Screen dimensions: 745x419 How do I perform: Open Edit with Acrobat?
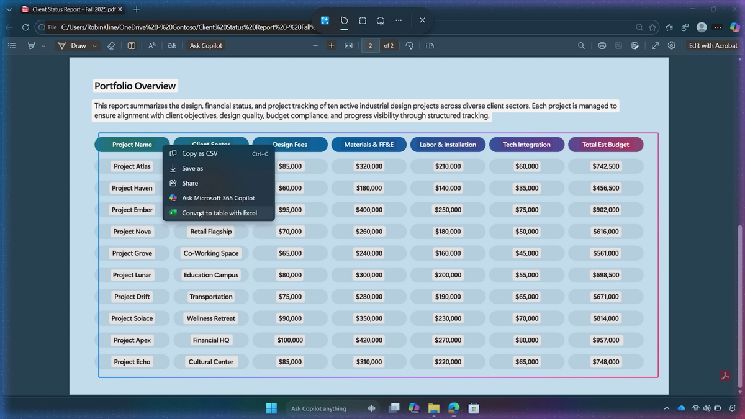pyautogui.click(x=713, y=45)
